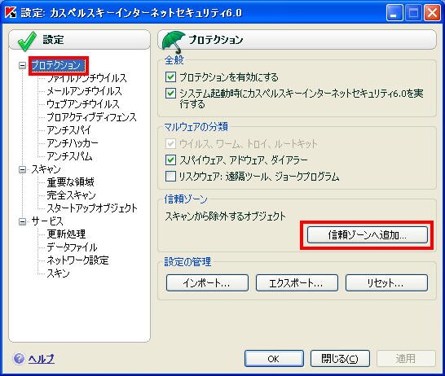Select サービス tree item
The height and width of the screenshot is (376, 445).
pyautogui.click(x=47, y=221)
